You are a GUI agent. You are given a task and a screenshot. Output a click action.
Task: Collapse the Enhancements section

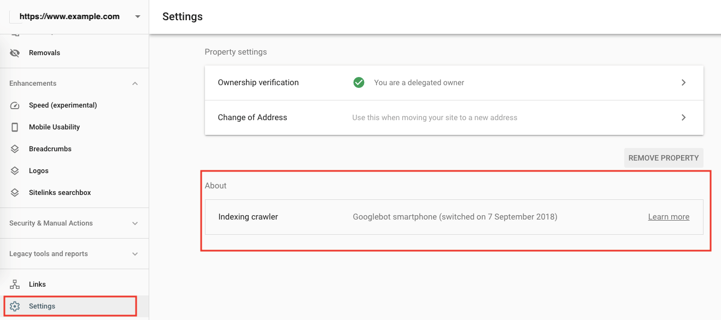(135, 84)
